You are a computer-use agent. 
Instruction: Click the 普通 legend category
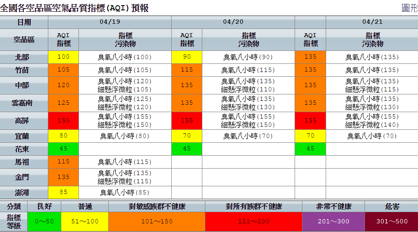click(x=85, y=207)
